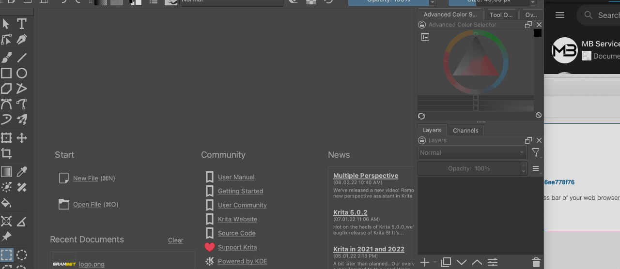
Task: Open the layer filter funnel menu
Action: coord(536,153)
